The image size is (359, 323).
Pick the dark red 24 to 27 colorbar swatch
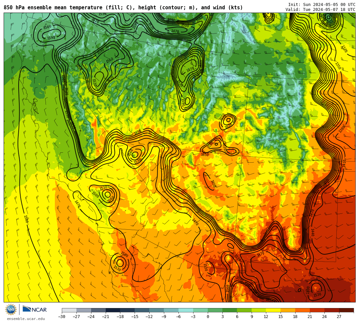[x=332, y=310]
